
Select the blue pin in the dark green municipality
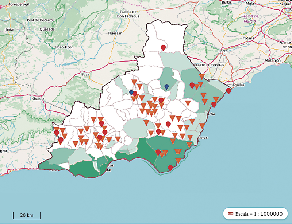(166, 87)
